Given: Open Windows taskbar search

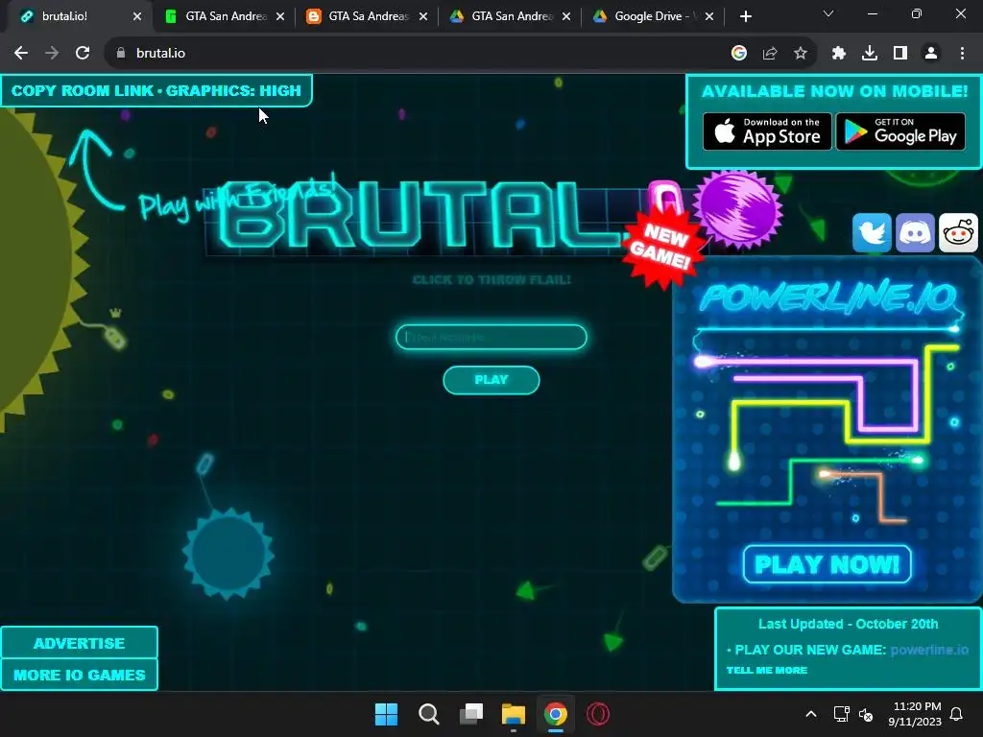Looking at the screenshot, I should 429,714.
